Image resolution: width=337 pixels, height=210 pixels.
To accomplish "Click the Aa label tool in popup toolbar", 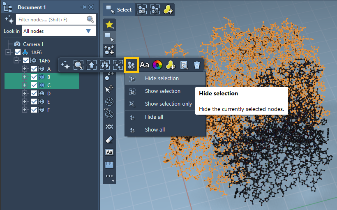I will pyautogui.click(x=145, y=65).
